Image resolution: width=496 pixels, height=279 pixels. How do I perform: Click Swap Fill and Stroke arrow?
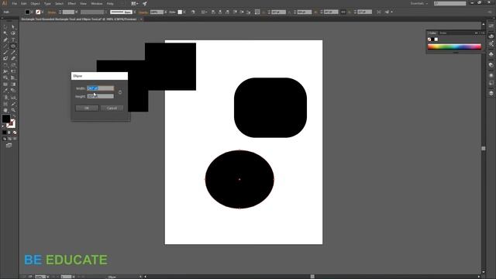14,116
